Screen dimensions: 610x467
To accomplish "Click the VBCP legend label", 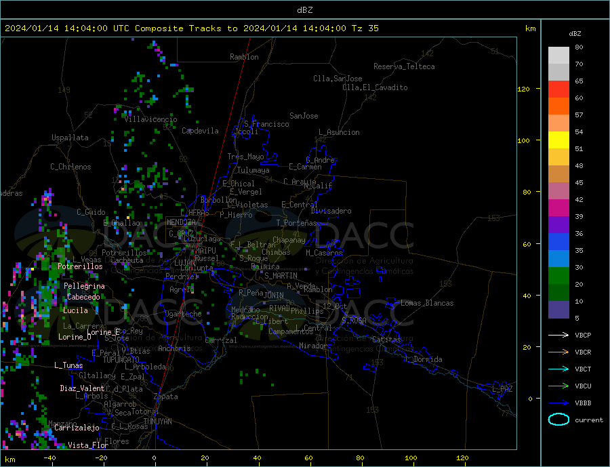I will coord(583,335).
